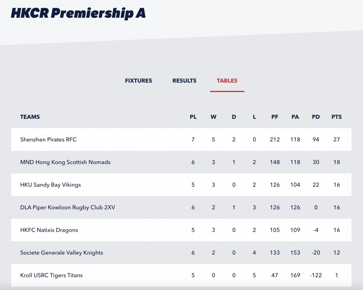Click the L losses column header
Screen dimensions: 363x290
[x=254, y=117]
